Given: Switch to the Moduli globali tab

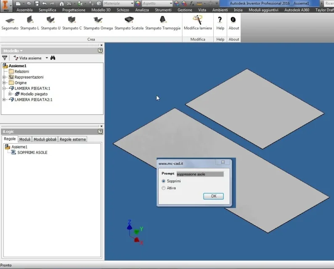Looking at the screenshot, I should (45, 140).
